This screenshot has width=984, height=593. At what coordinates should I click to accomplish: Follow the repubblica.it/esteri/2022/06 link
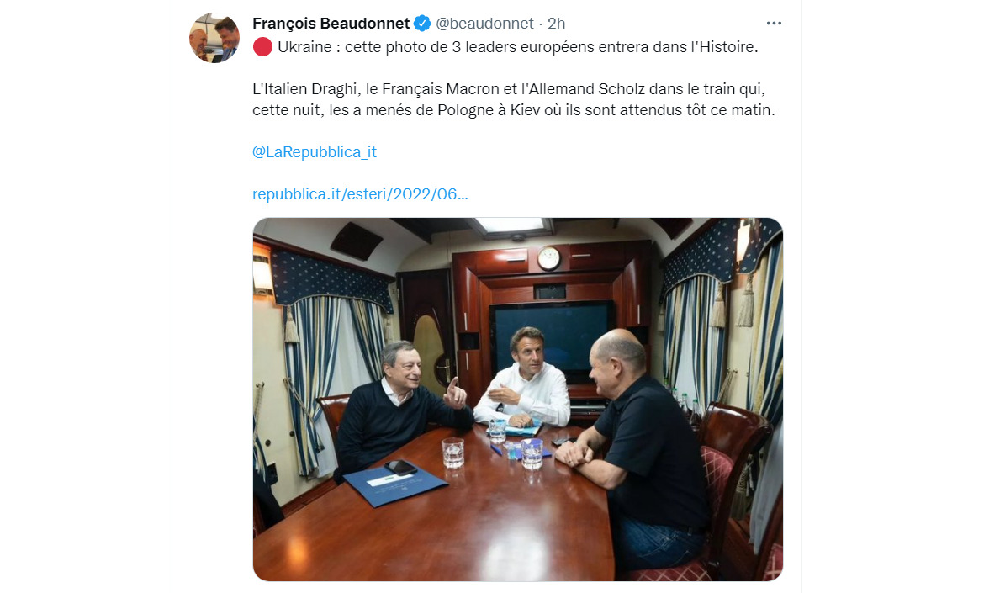click(360, 194)
